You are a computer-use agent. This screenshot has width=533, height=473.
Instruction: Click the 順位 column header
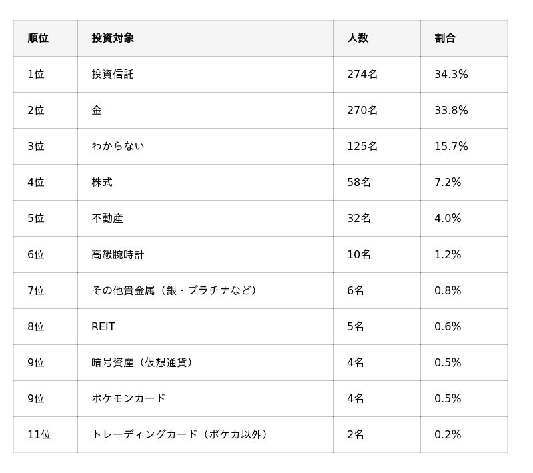point(38,38)
